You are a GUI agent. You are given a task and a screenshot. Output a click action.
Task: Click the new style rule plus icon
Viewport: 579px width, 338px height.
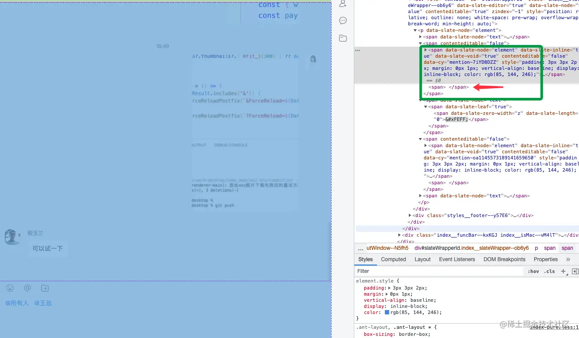click(563, 271)
